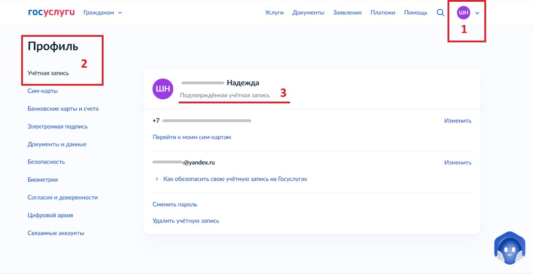The width and height of the screenshot is (533, 274).
Task: Open the Услуги menu item
Action: click(x=274, y=12)
